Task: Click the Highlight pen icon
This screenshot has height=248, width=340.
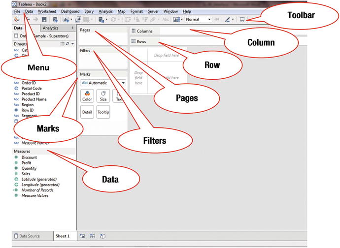Action: (x=227, y=20)
